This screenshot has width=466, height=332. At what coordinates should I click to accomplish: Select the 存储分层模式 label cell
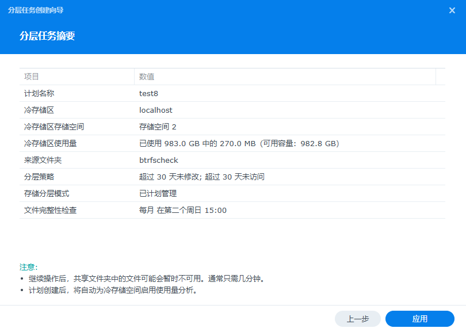tap(47, 193)
